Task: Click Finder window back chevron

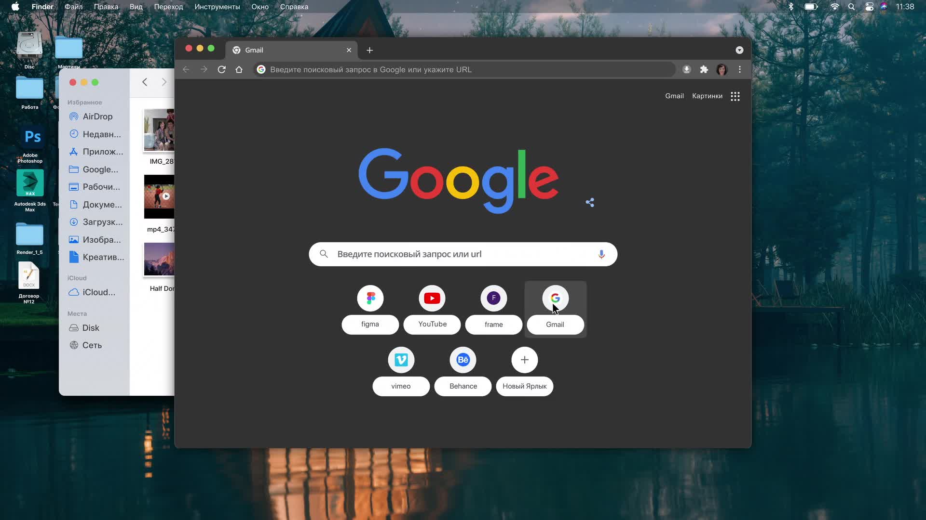Action: pyautogui.click(x=145, y=82)
